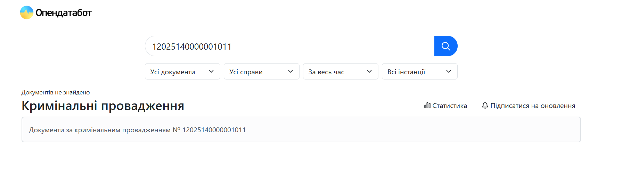Open the Статистика link
622x176 pixels.
[x=450, y=106]
